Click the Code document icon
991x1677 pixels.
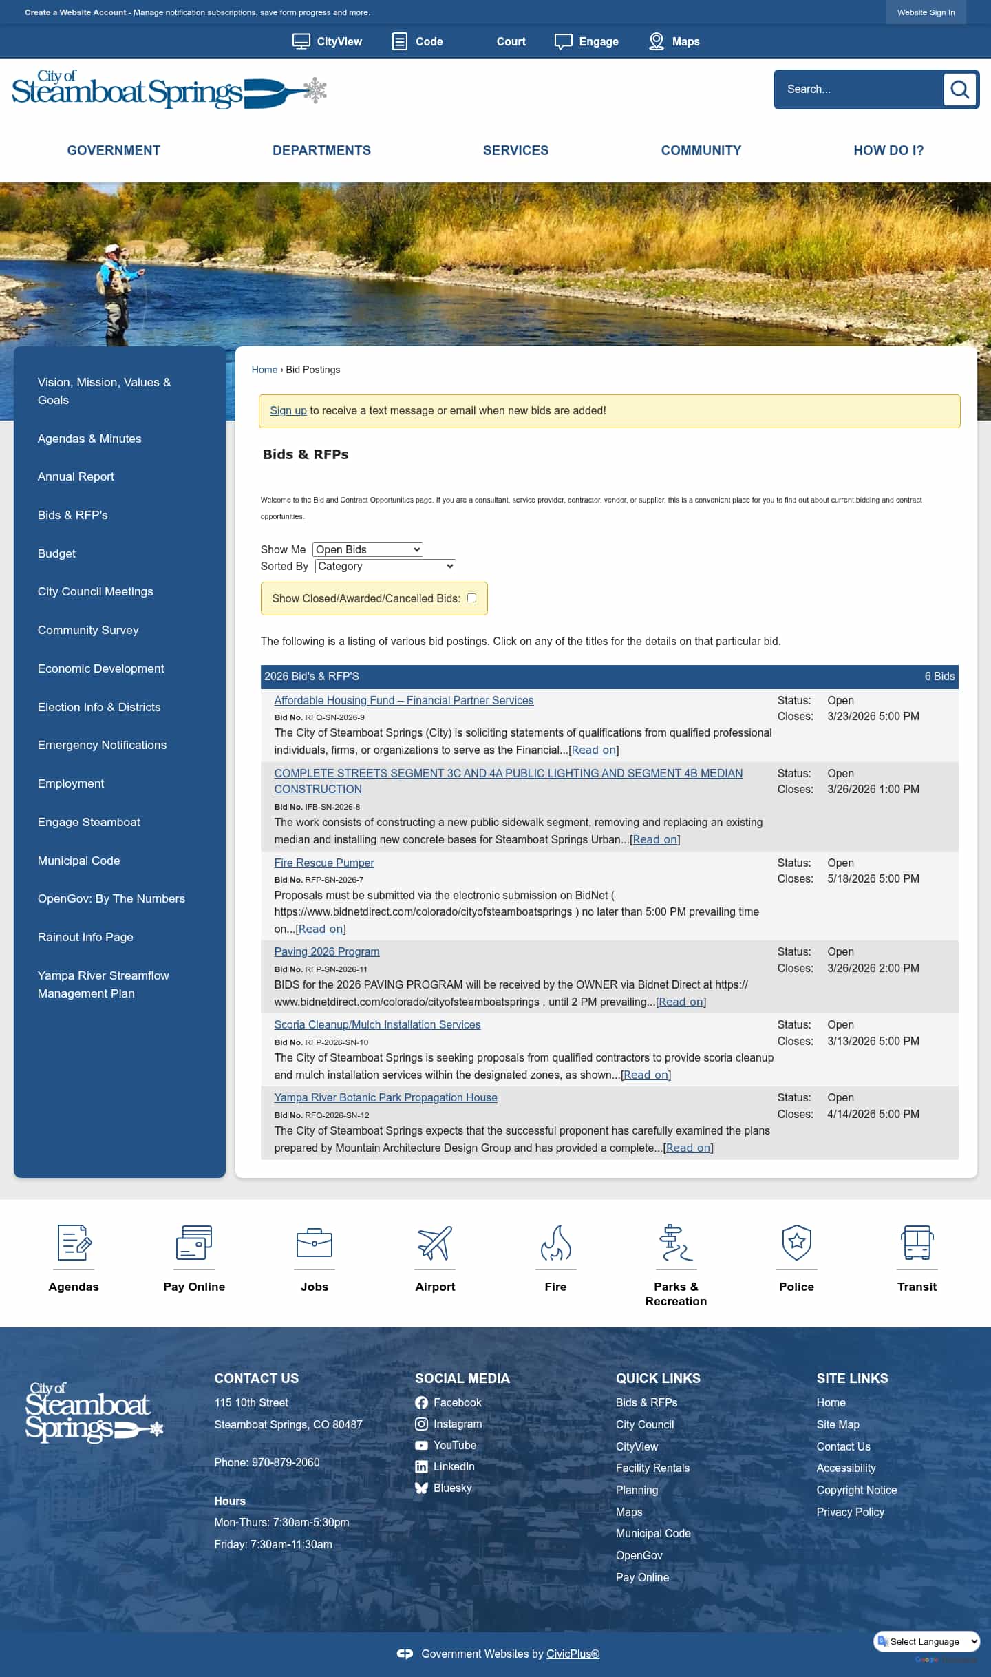click(x=399, y=41)
